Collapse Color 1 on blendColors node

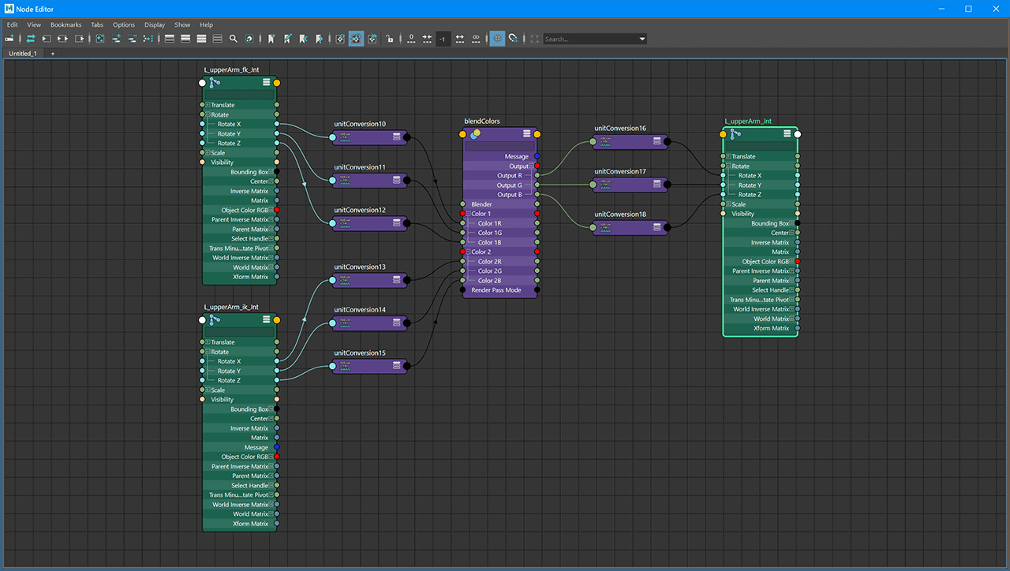pyautogui.click(x=469, y=214)
